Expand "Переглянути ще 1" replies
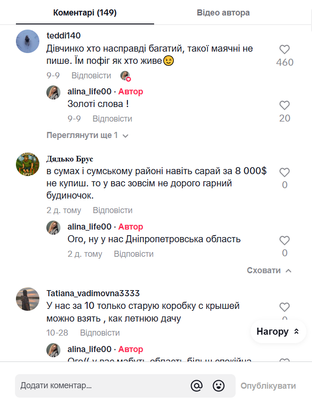 [87, 136]
